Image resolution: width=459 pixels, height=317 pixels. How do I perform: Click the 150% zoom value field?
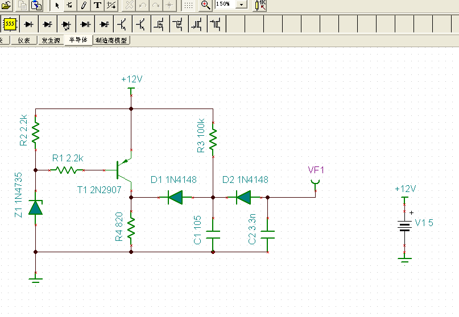click(225, 4)
